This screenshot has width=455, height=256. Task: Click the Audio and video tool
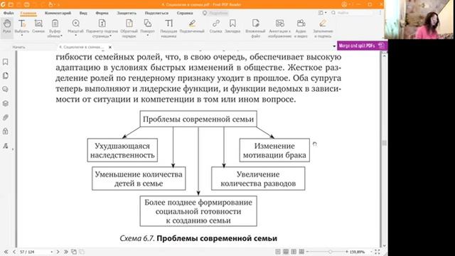coord(301,28)
